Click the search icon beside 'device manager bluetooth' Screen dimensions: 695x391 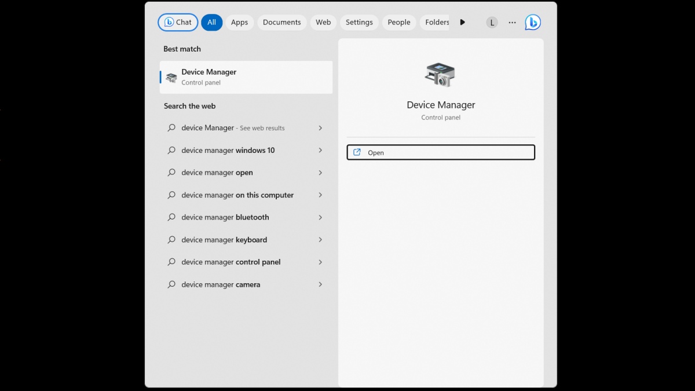(171, 218)
